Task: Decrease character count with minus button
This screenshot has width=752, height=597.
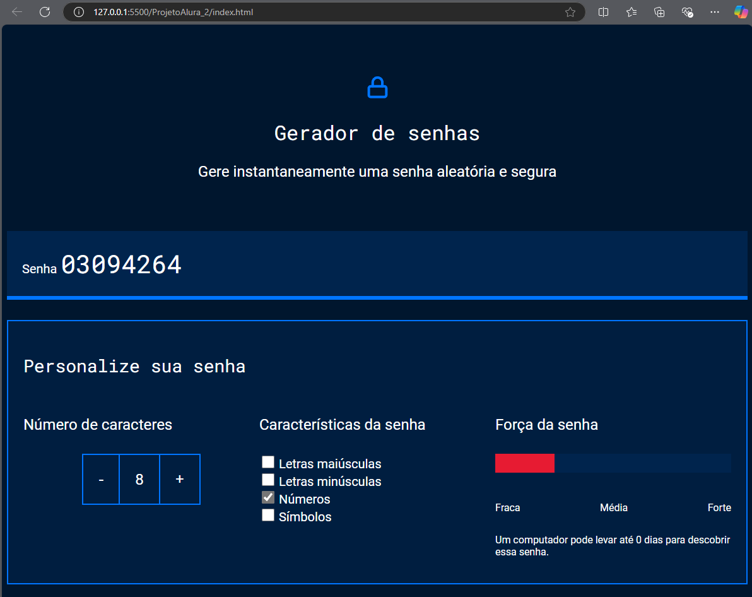Action: point(101,479)
